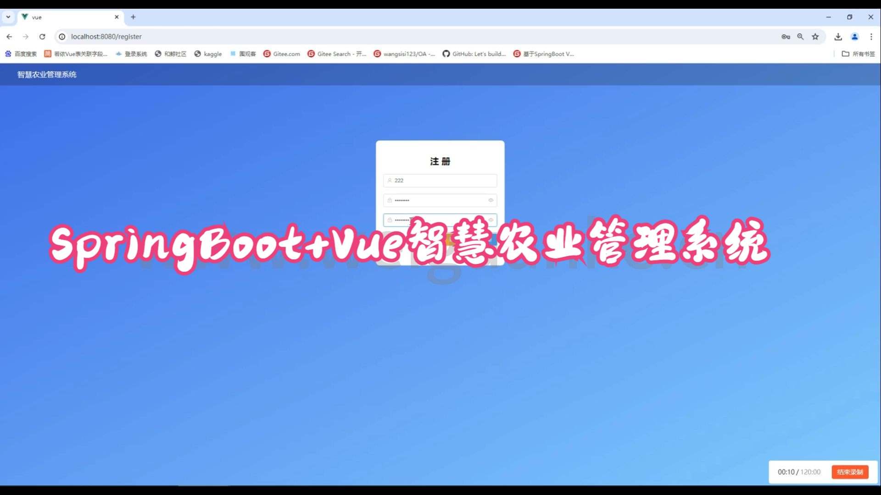Open the Chrome profile avatar
Image resolution: width=881 pixels, height=495 pixels.
tap(854, 37)
